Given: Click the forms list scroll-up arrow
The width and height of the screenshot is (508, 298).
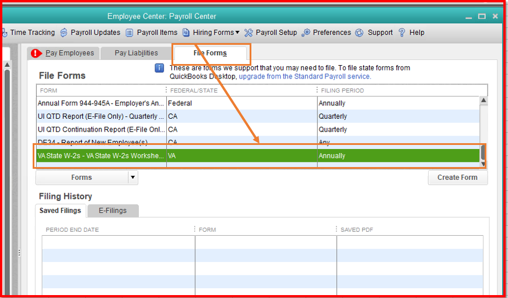Looking at the screenshot, I should [484, 100].
